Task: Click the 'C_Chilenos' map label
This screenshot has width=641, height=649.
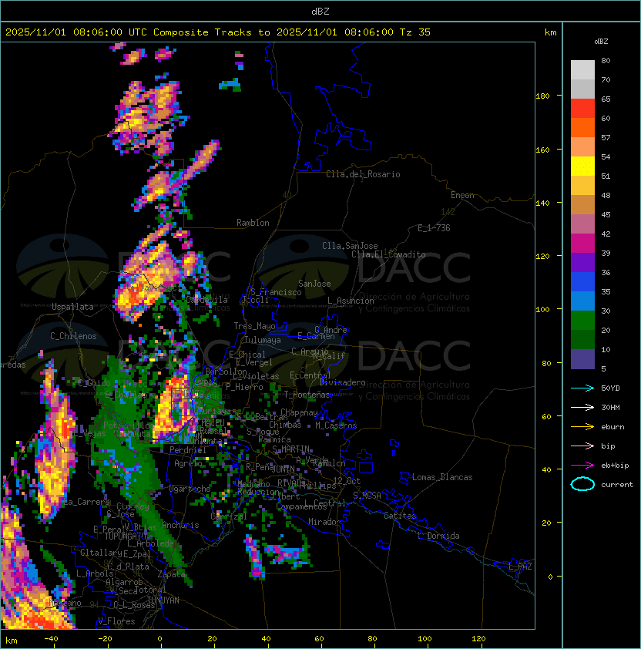Action: click(73, 336)
